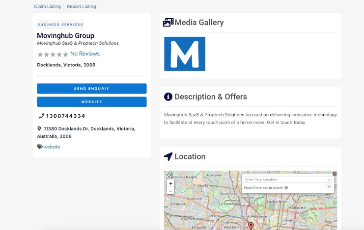This screenshot has width=364, height=230.
Task: Open the Movinghub M logo thumbnail
Action: click(185, 54)
